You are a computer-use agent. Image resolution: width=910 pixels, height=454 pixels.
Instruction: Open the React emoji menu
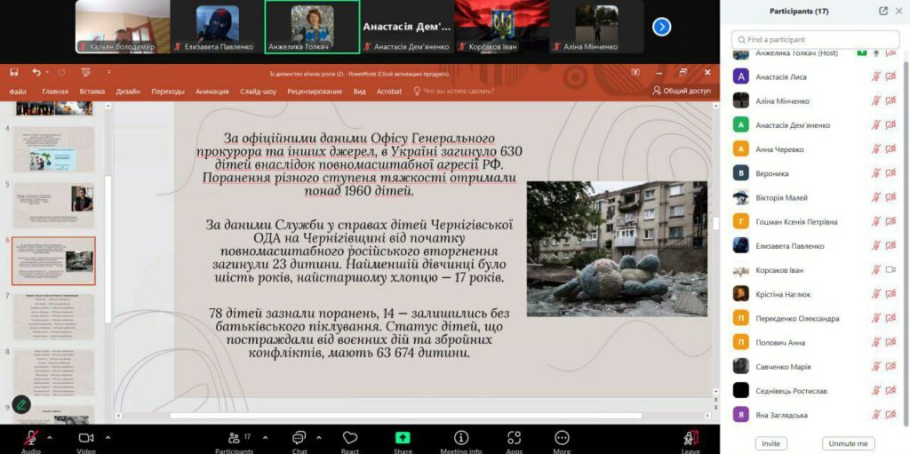[x=350, y=437]
